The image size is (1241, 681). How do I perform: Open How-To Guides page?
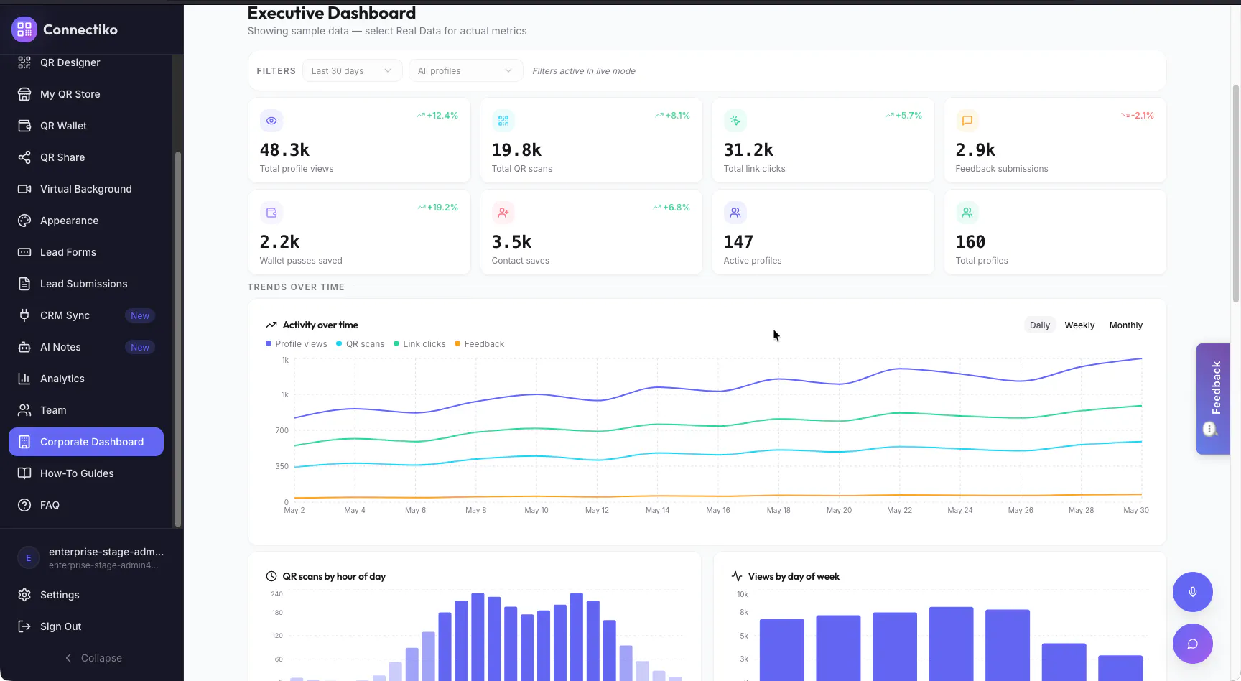click(86, 473)
